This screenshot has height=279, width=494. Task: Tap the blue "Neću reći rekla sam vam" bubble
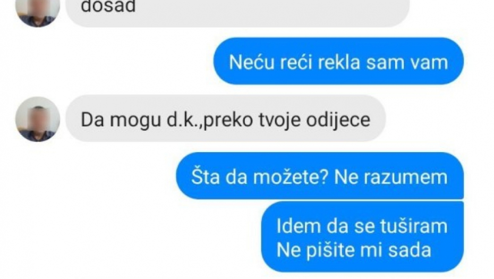point(339,61)
